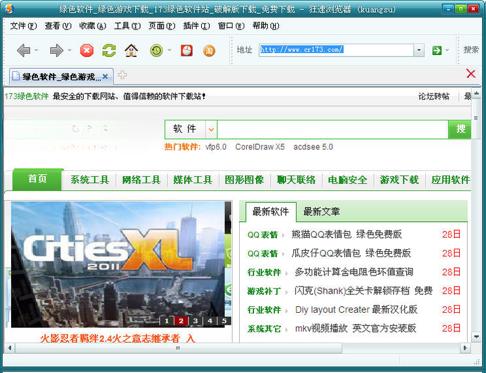Image resolution: width=486 pixels, height=373 pixels.
Task: Close the 绿色软件 tab
Action: pos(105,76)
